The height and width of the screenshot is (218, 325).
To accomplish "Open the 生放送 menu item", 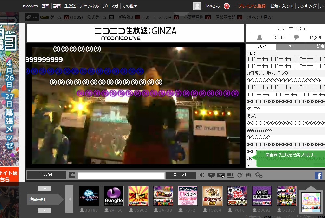I will [70, 6].
